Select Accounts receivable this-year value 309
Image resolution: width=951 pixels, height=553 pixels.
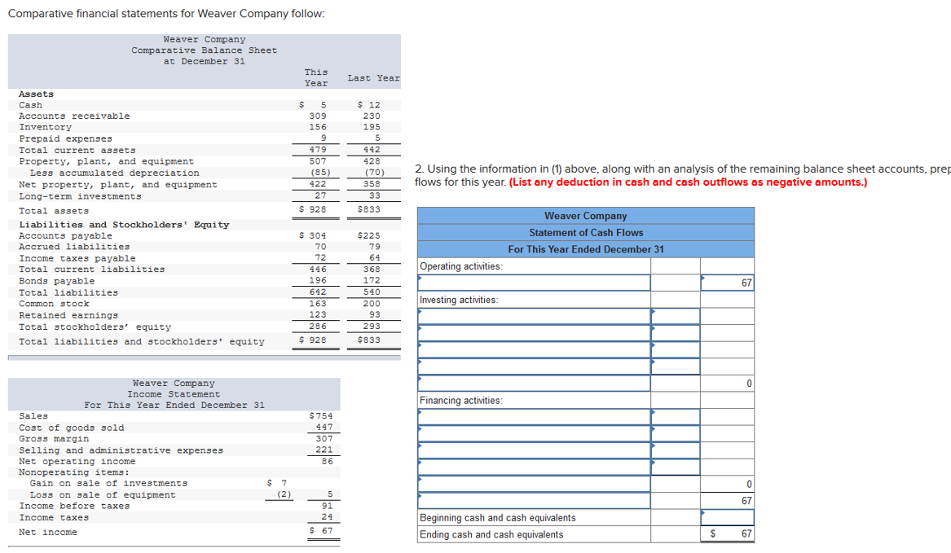(318, 116)
